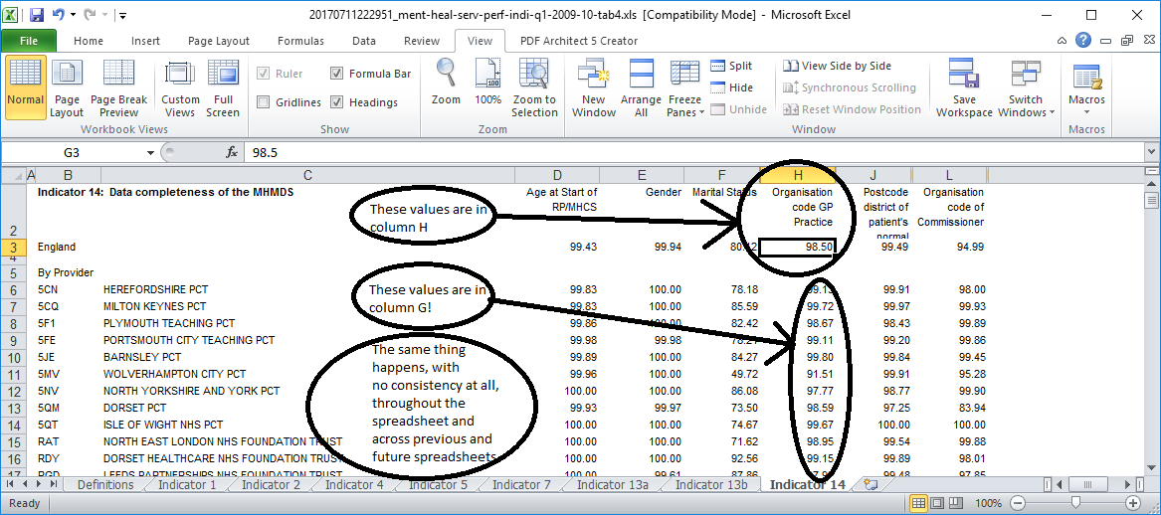Expand the Name Box dropdown arrow
The width and height of the screenshot is (1161, 515).
(x=150, y=152)
